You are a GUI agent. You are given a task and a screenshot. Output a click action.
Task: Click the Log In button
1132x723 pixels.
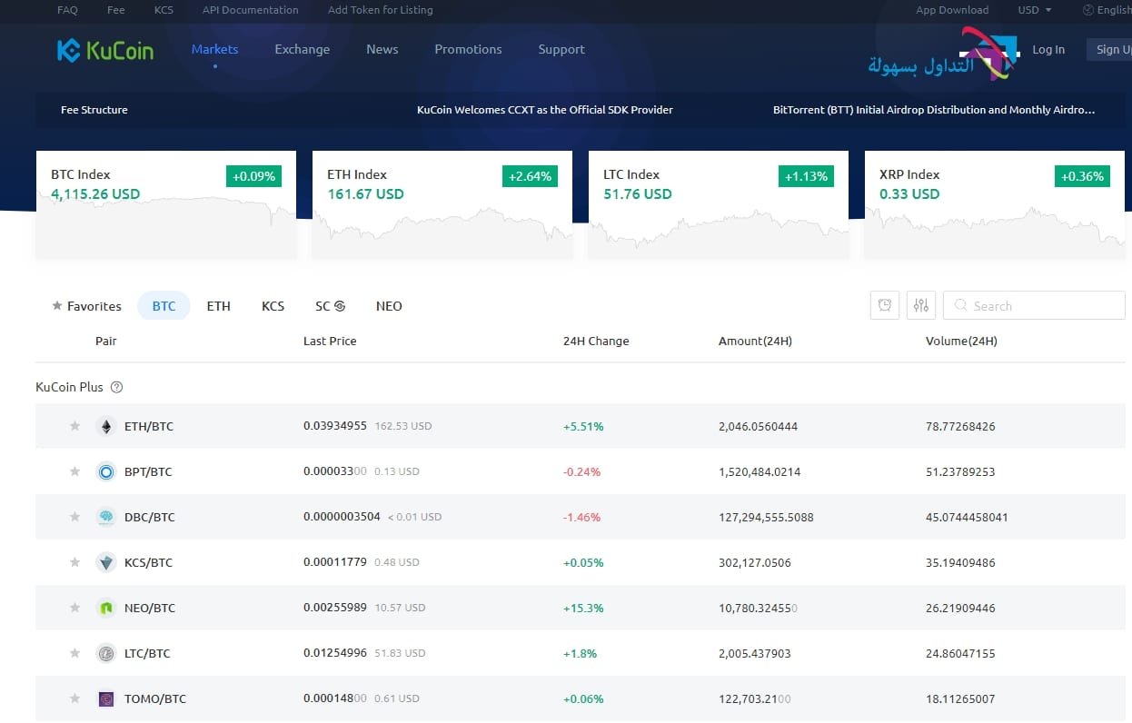point(1048,50)
